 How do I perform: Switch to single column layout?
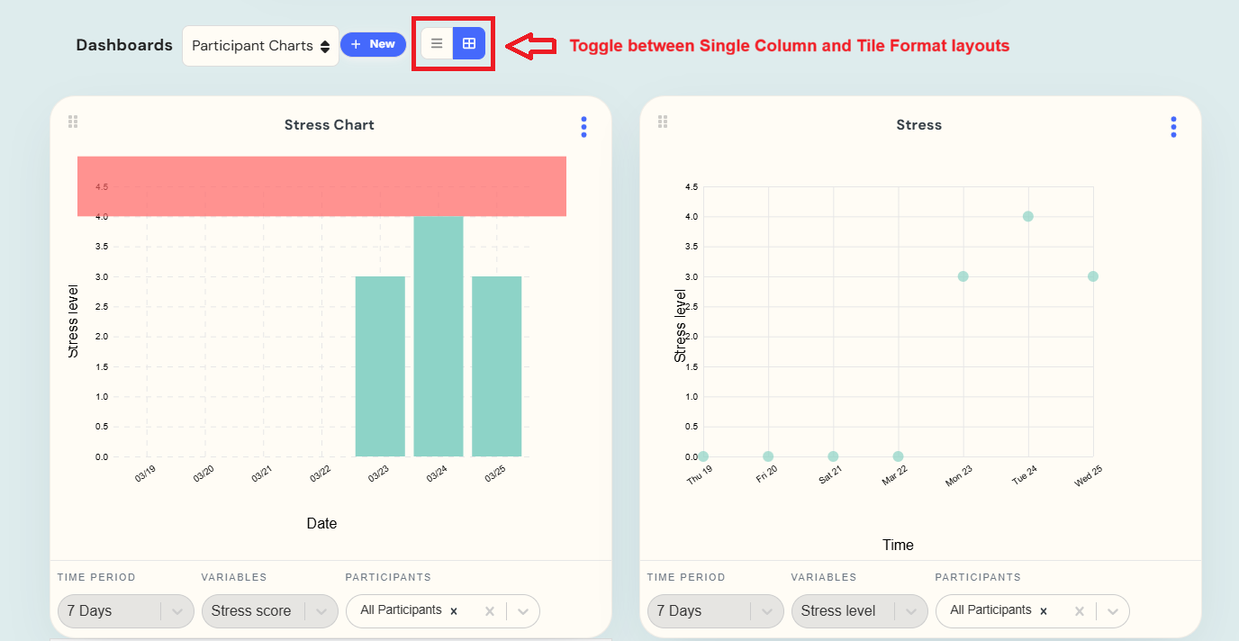437,42
